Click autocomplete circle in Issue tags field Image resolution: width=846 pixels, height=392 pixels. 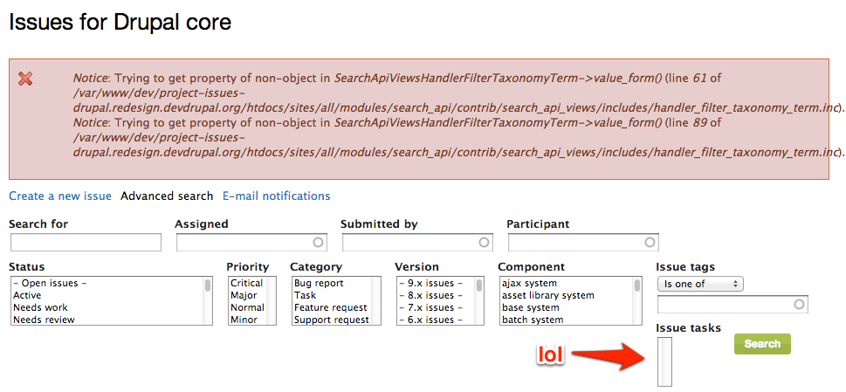[x=799, y=305]
